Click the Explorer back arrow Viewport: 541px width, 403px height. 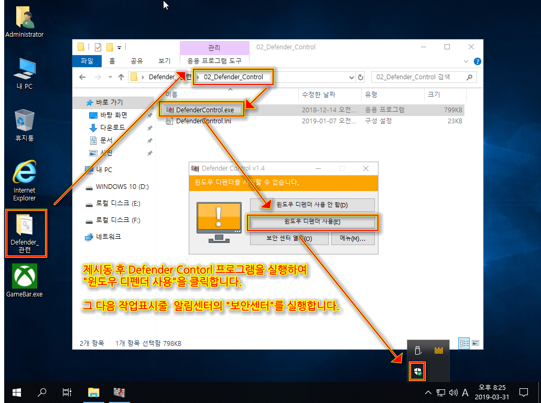(82, 77)
